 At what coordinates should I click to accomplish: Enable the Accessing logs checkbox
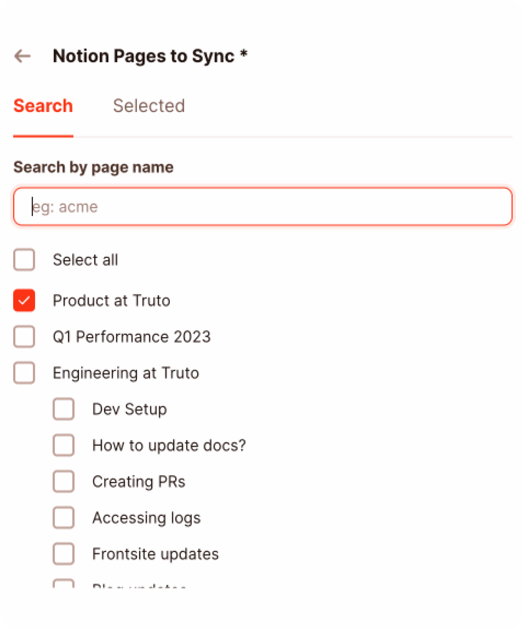[x=64, y=517]
